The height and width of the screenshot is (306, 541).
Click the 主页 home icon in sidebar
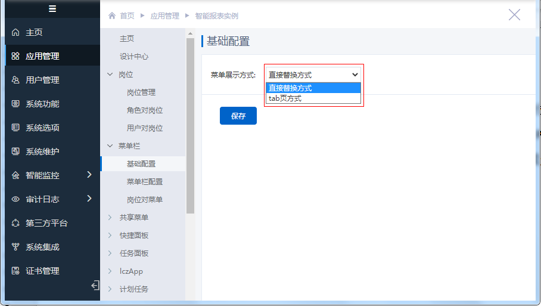pyautogui.click(x=15, y=32)
